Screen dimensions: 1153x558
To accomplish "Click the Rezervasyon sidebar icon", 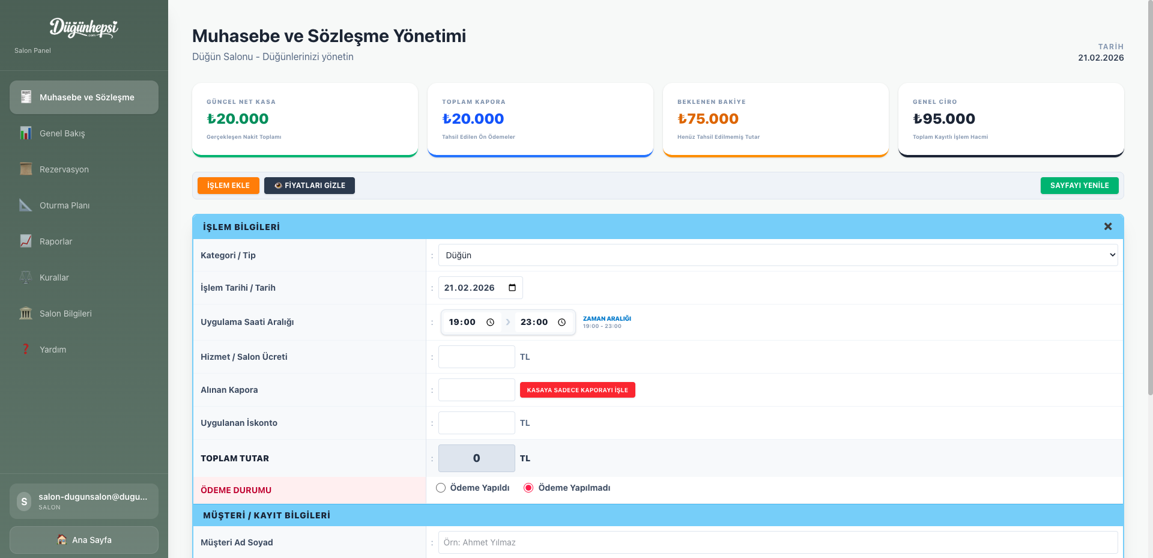I will 26,169.
